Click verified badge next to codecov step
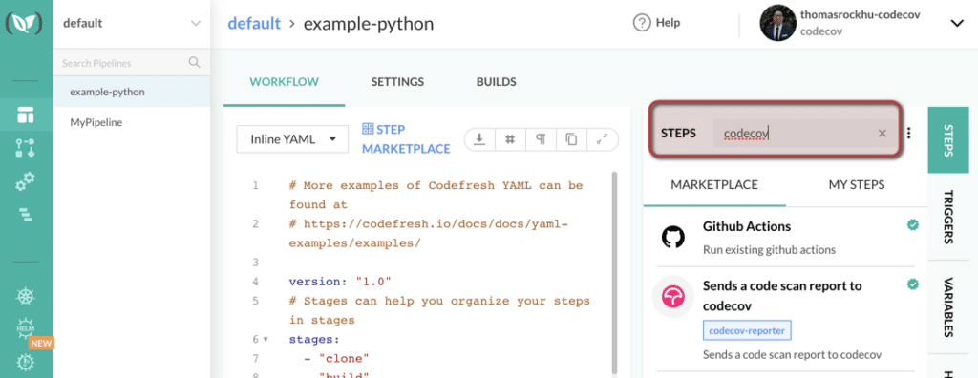The height and width of the screenshot is (378, 978). [912, 285]
